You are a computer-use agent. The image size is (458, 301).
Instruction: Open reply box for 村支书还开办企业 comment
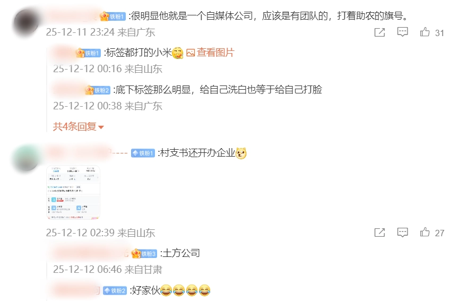pyautogui.click(x=402, y=233)
